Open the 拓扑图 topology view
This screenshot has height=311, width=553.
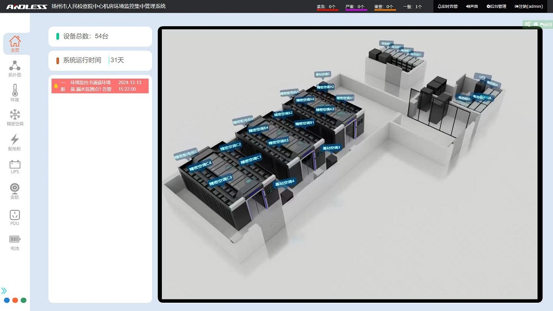tap(15, 69)
